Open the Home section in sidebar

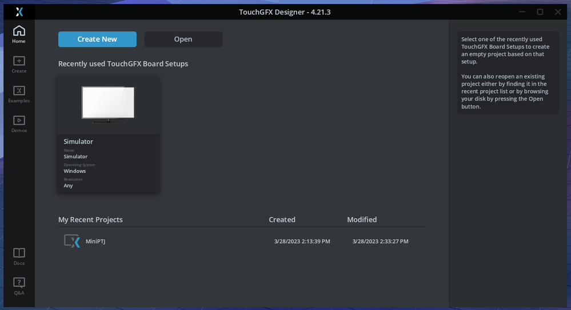(19, 35)
